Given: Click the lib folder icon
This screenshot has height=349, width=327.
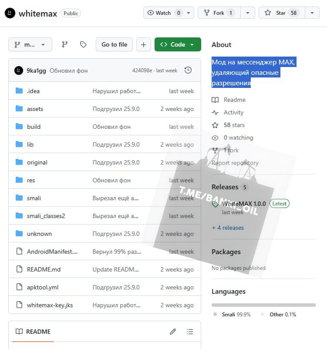Looking at the screenshot, I should click(19, 144).
